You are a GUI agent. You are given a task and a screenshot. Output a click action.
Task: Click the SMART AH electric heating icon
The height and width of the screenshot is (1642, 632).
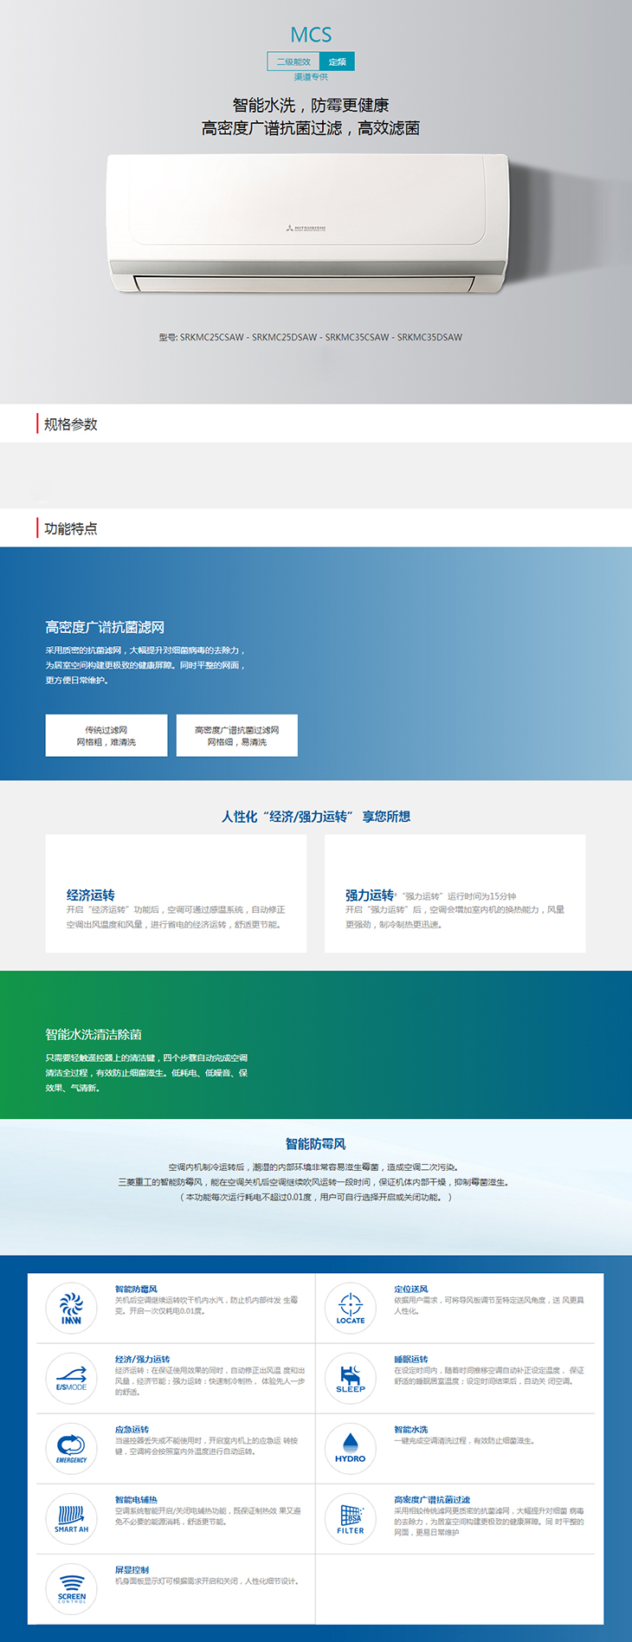[71, 1518]
